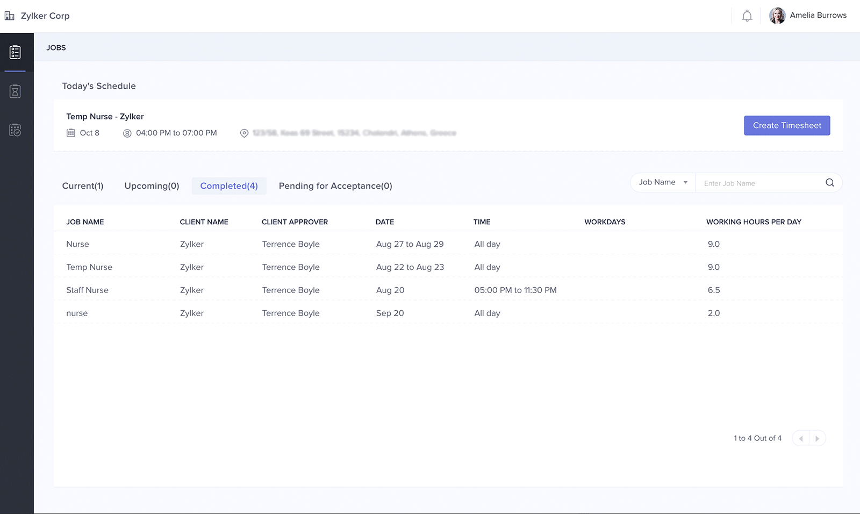Go to previous page arrow

tap(801, 439)
